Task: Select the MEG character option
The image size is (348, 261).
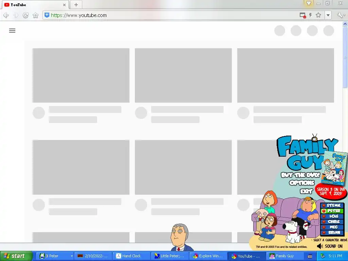Action: [x=332, y=227]
